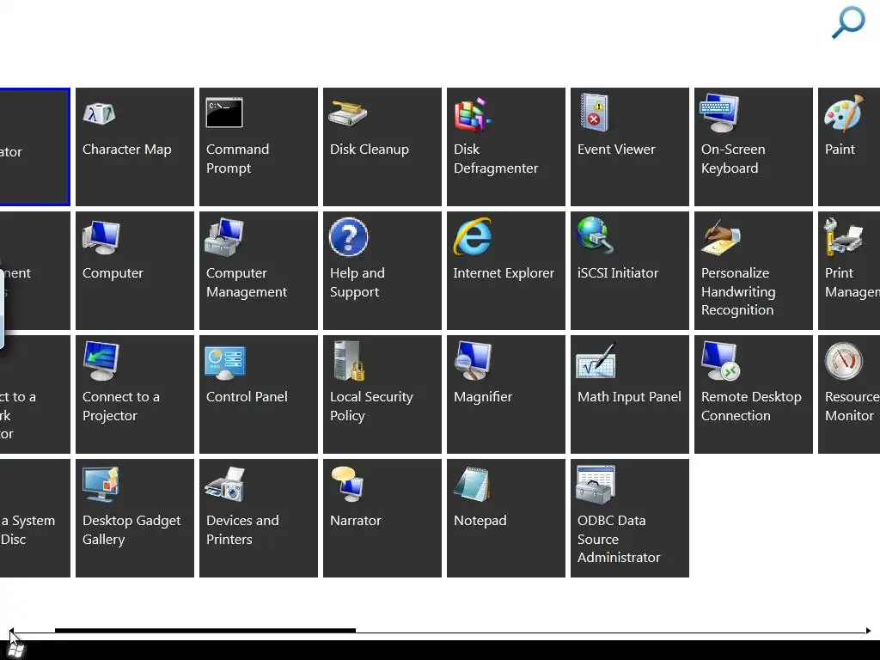880x660 pixels.
Task: Click the "Disk Cleanup" label
Action: [370, 150]
